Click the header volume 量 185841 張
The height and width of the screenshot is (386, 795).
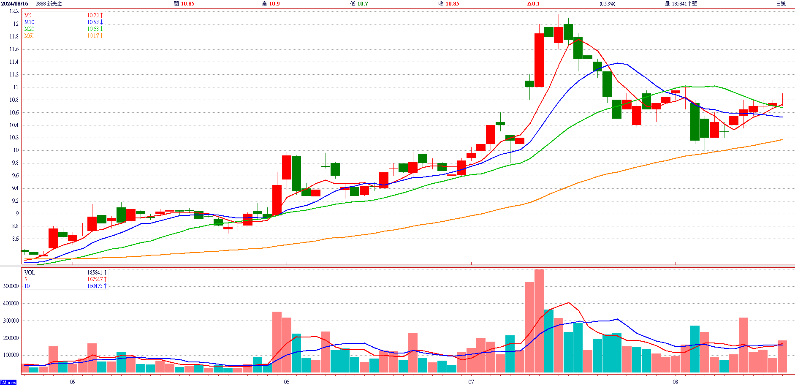(x=681, y=4)
